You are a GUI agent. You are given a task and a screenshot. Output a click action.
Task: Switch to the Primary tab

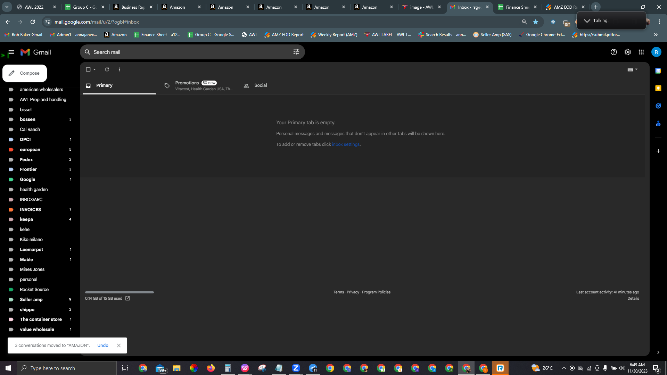[119, 85]
